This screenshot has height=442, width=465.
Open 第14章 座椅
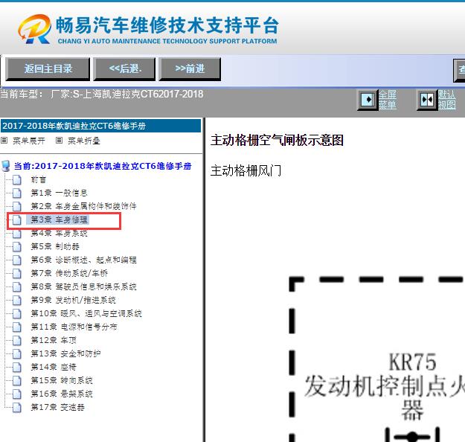(54, 367)
